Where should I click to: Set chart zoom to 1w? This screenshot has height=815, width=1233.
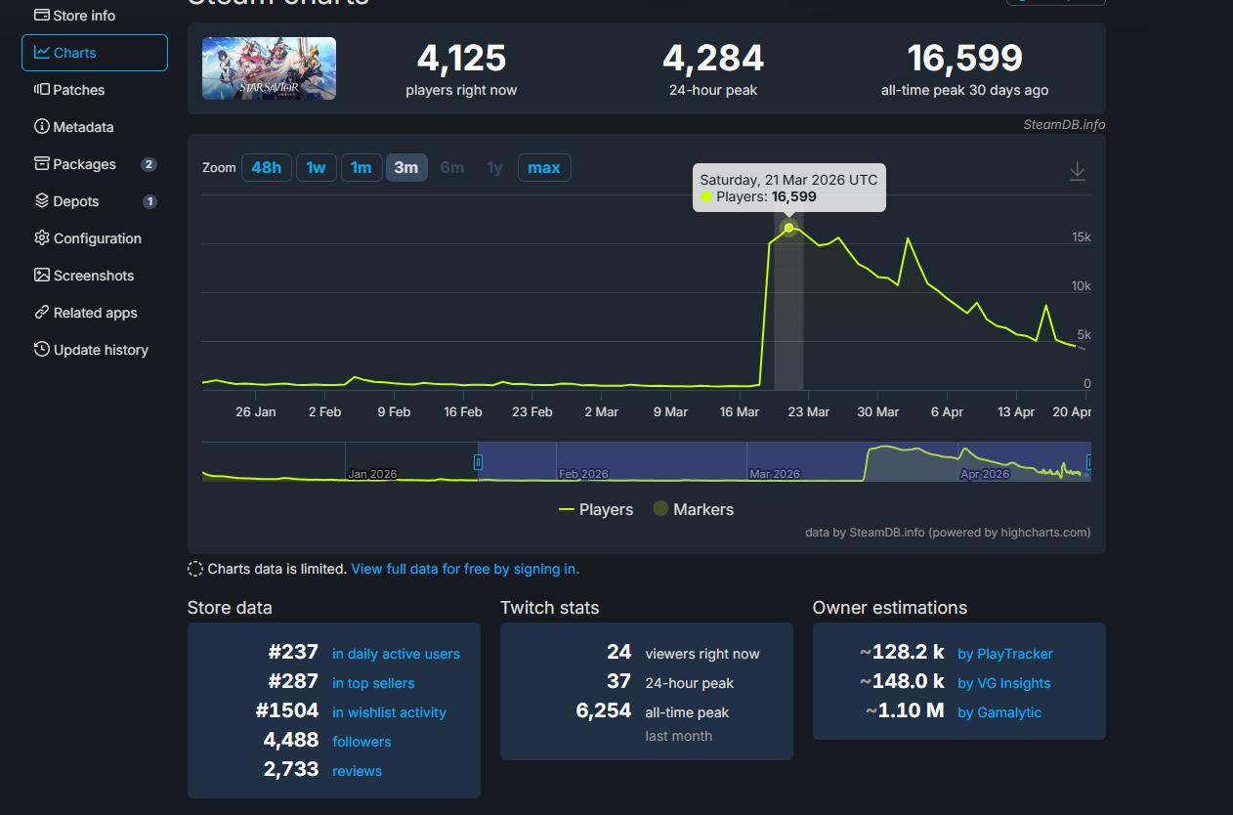(316, 167)
